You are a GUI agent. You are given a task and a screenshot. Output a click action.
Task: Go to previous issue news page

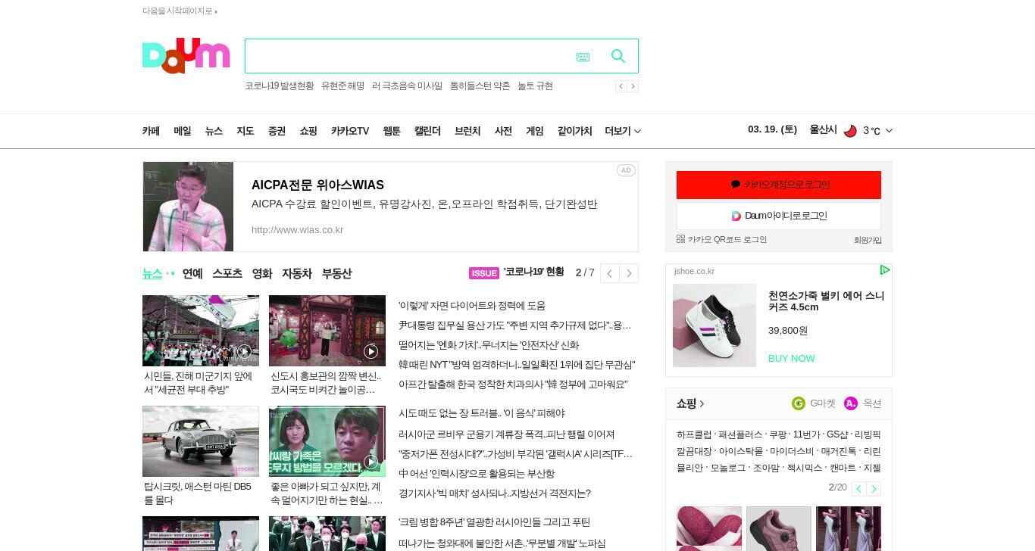pyautogui.click(x=610, y=273)
